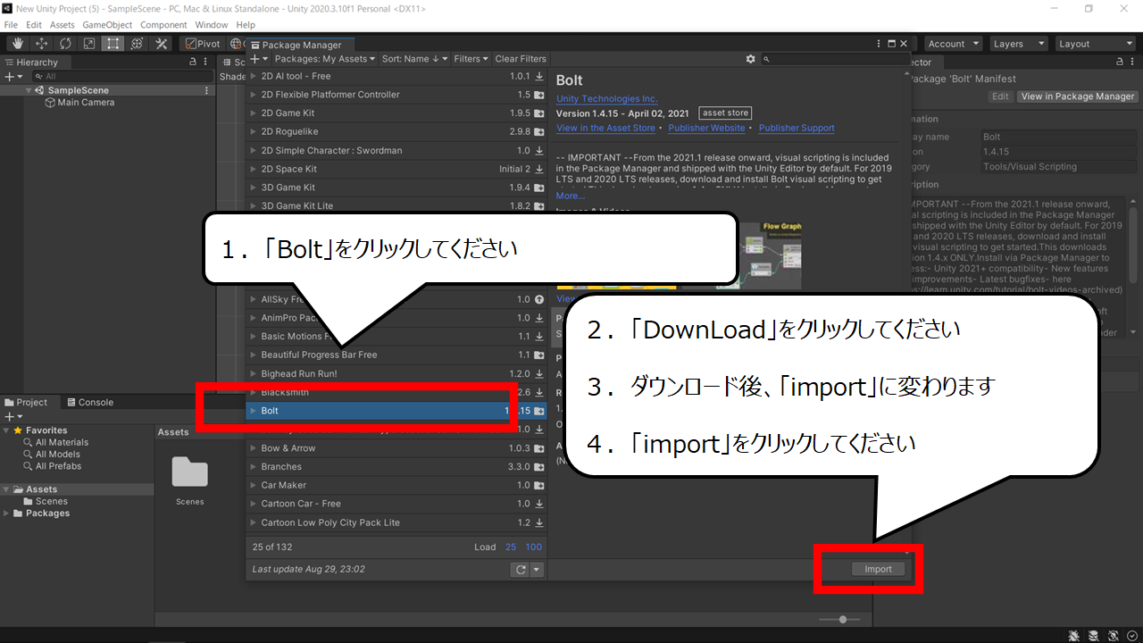The height and width of the screenshot is (643, 1143).
Task: Open the Filters dropdown
Action: point(471,59)
